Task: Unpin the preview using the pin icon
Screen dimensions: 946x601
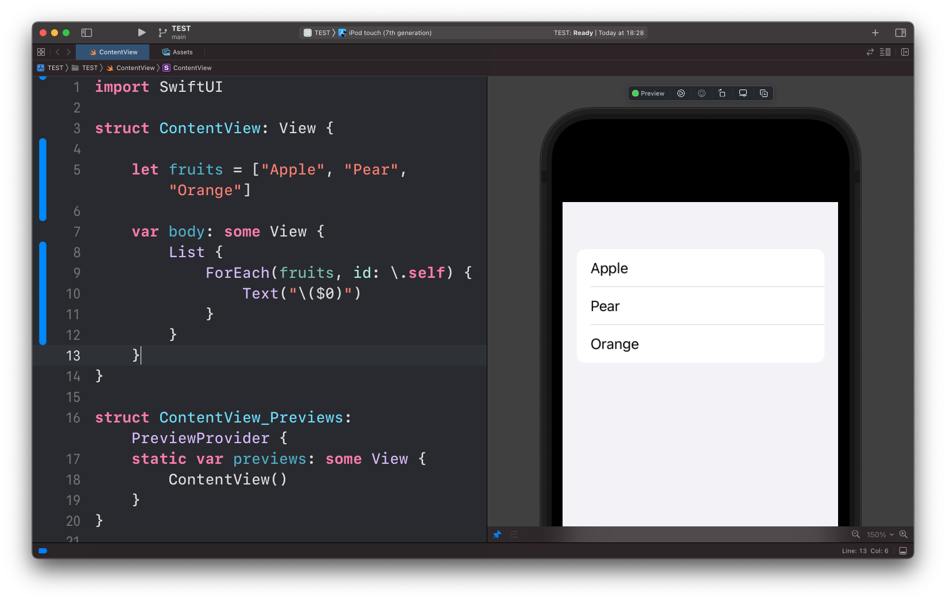Action: 497,534
